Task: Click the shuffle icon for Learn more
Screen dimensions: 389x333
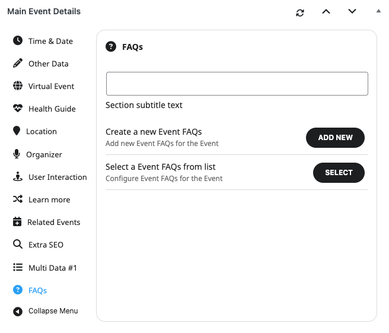Action: 18,199
